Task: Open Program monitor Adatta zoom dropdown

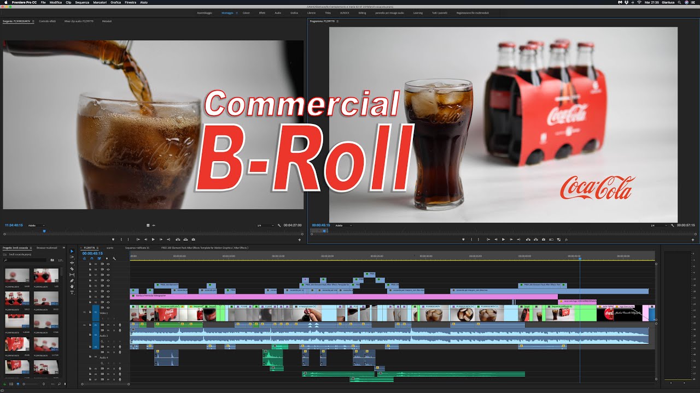Action: click(343, 225)
